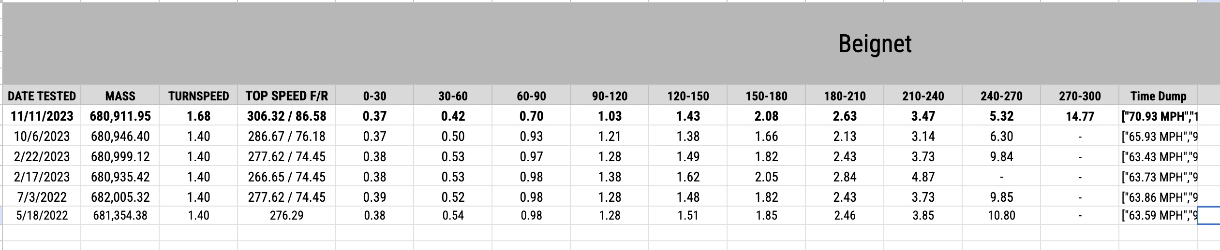Click the DATE TESTED column header
Screen dimensions: 1220x250
pos(42,96)
